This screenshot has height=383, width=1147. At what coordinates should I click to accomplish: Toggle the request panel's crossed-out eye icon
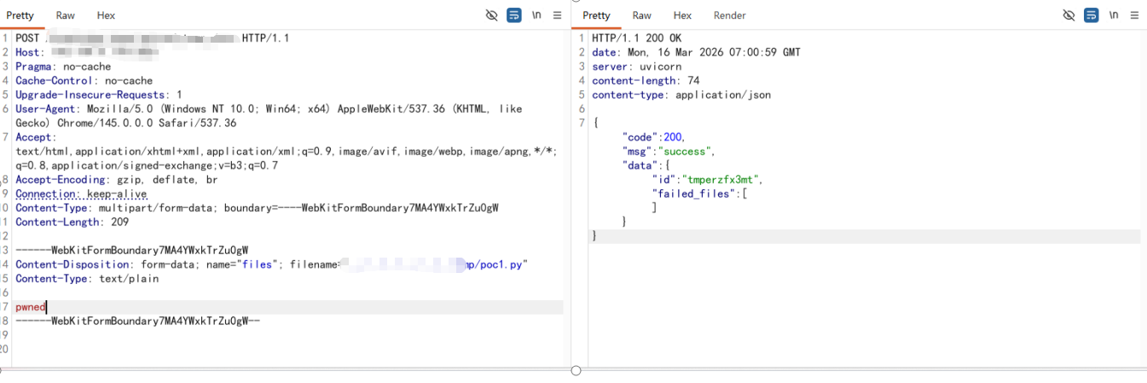491,15
